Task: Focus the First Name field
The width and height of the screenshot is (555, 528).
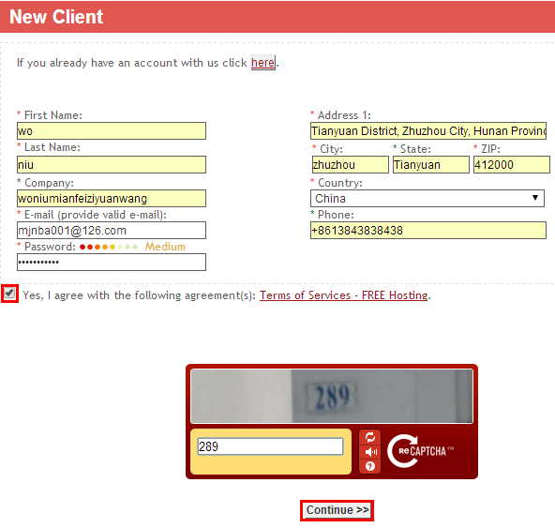Action: point(112,131)
